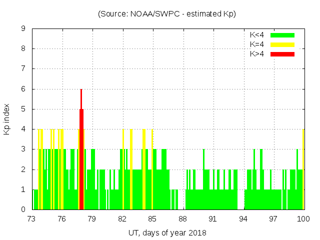The image size is (320, 240).
Task: Select the K=4 legend label text
Action: click(257, 44)
